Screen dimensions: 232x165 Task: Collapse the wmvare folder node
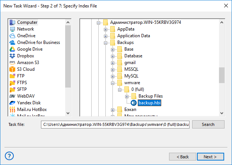112,83
